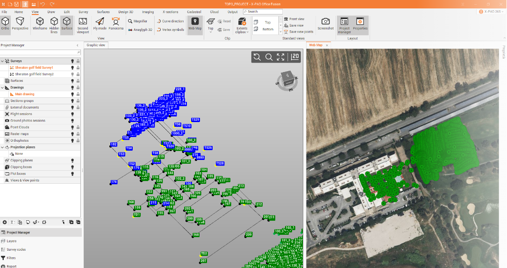507x268 pixels.
Task: Collapse the Project Manager panel arrow
Action: click(77, 45)
